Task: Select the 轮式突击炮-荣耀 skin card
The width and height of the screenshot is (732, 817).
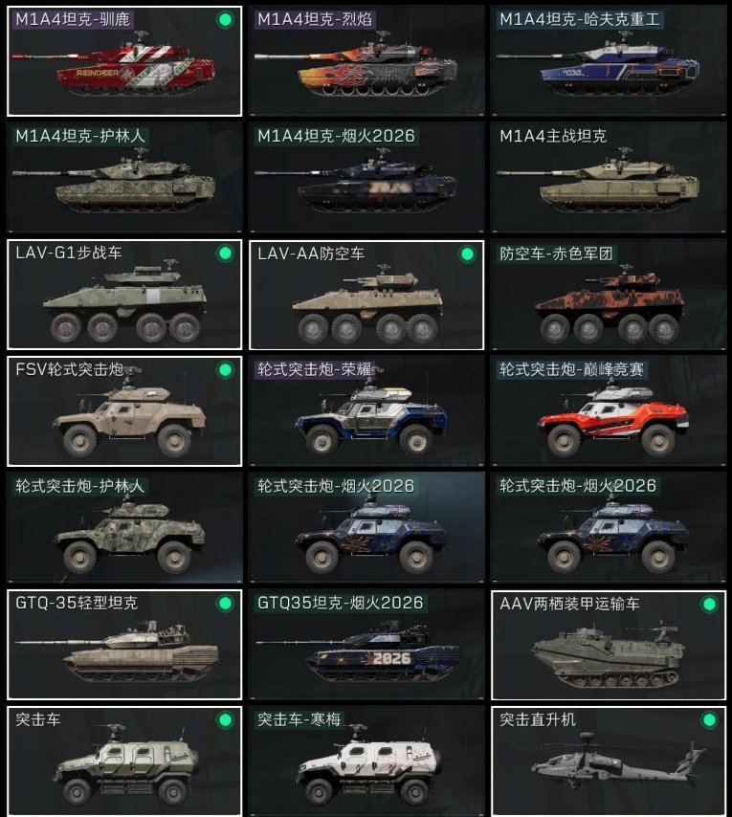Action: (366, 411)
